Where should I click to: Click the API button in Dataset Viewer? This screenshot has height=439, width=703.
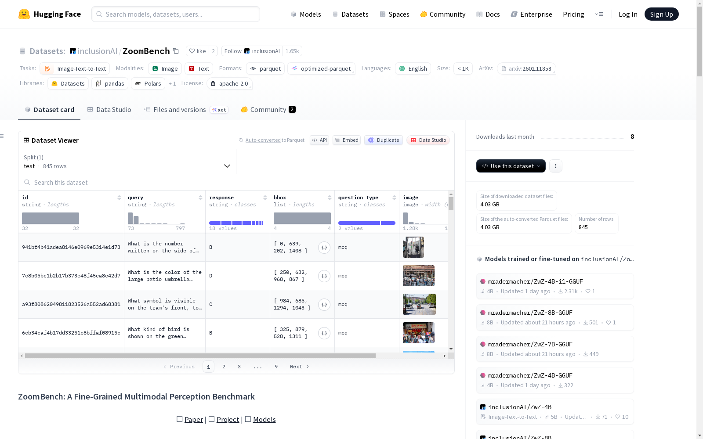319,140
